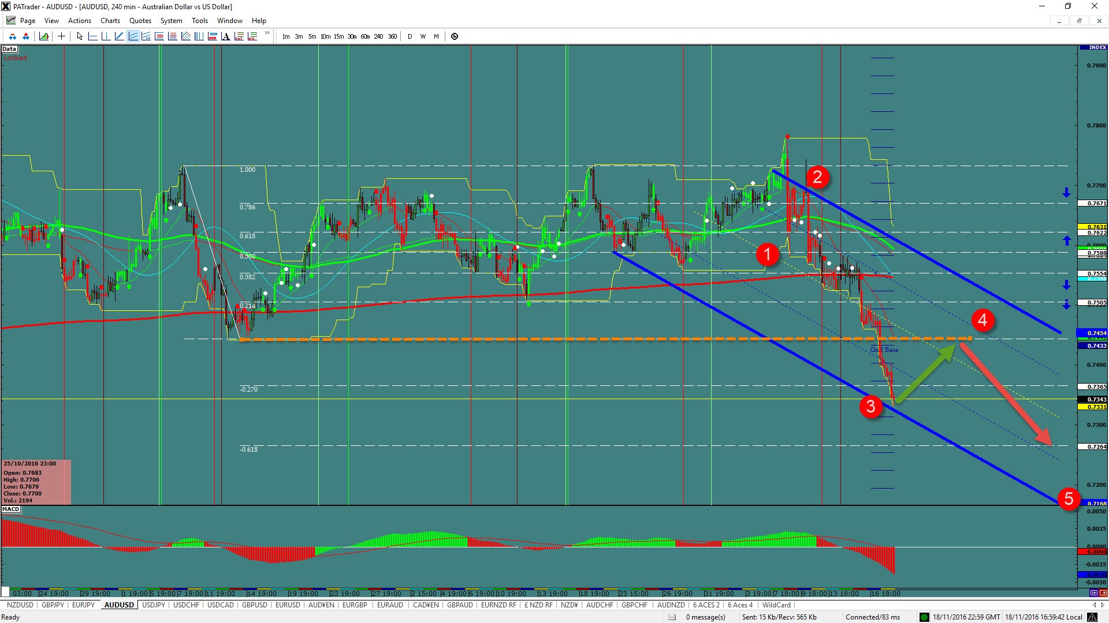Image resolution: width=1109 pixels, height=623 pixels.
Task: Switch to the GBPJPY chart tab
Action: coord(53,605)
